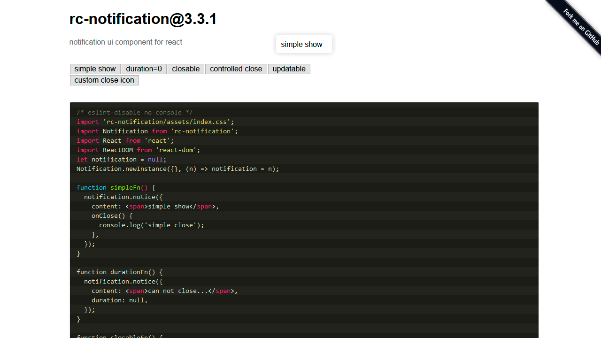Click the import ReactDOM from 'react-dom' line
Screen dimensions: 601x338
coord(139,150)
